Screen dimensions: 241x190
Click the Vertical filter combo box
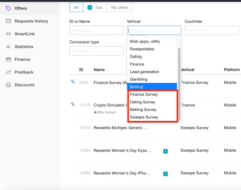point(154,30)
